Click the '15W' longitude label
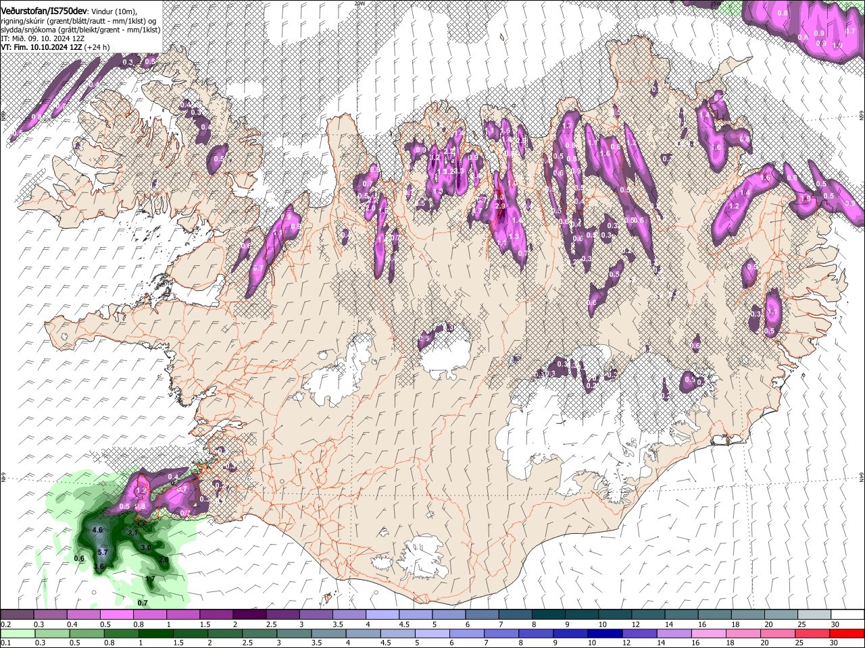The width and height of the screenshot is (865, 648). [715, 3]
